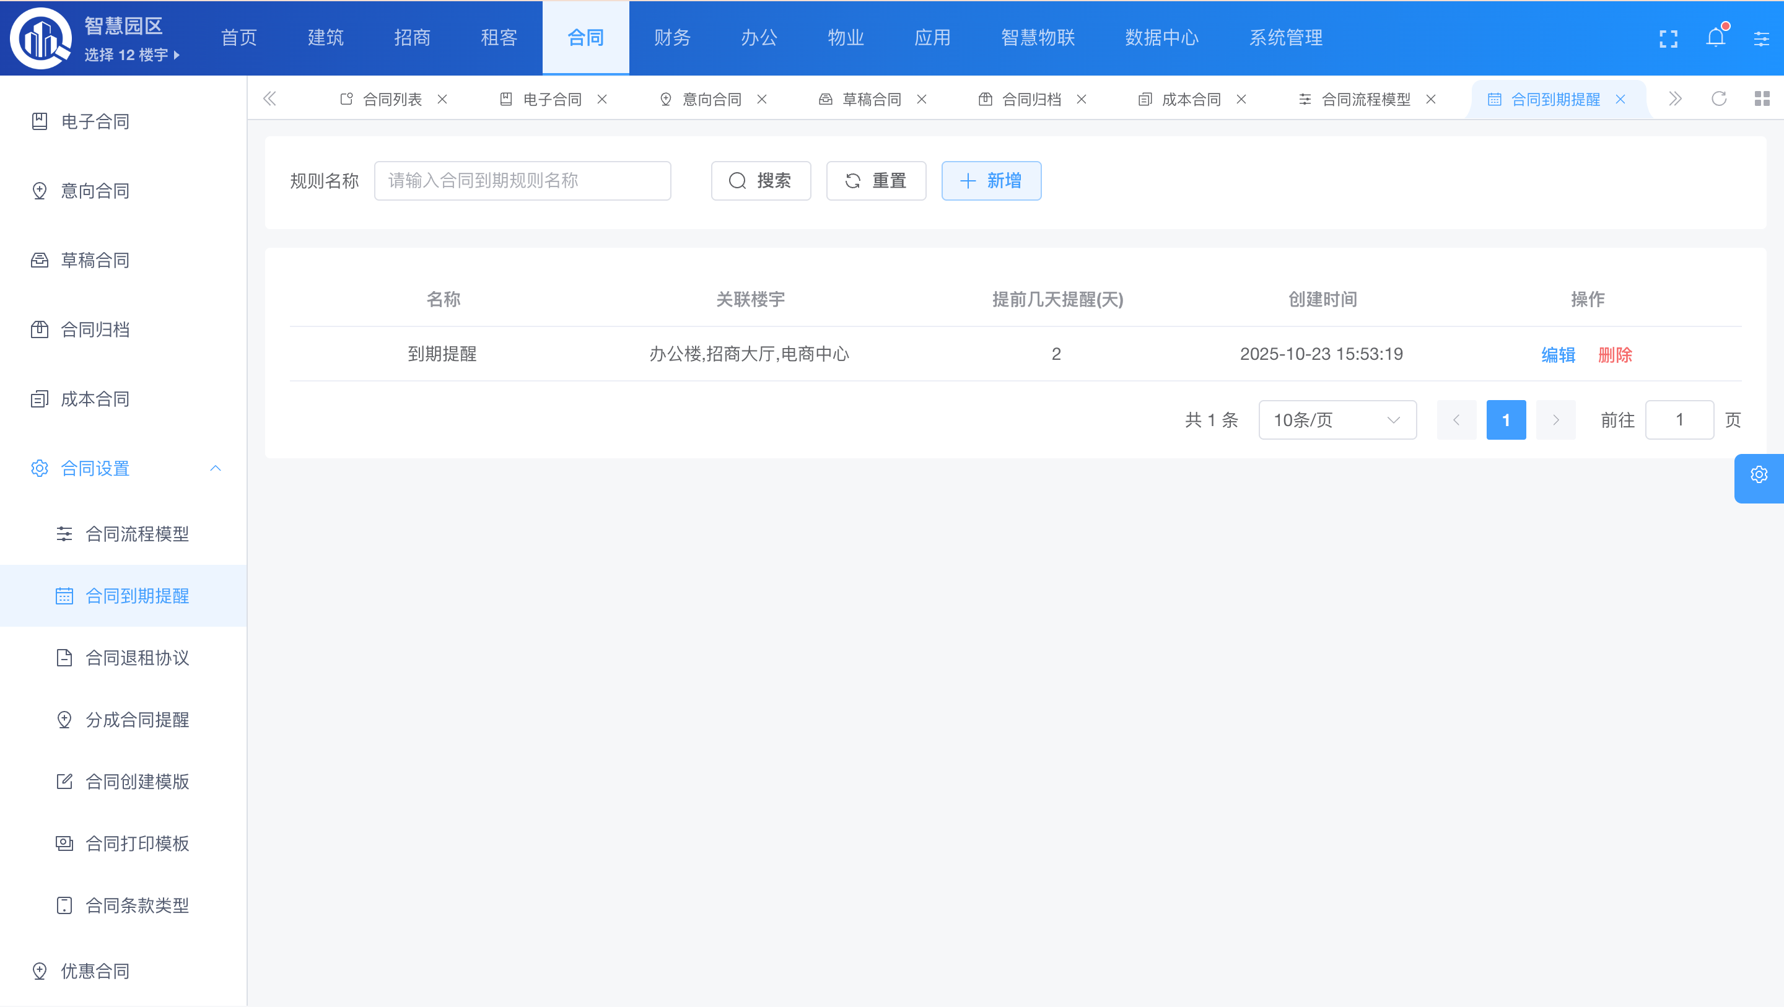Click the refresh tab icon
The image size is (1784, 1007).
point(1719,99)
